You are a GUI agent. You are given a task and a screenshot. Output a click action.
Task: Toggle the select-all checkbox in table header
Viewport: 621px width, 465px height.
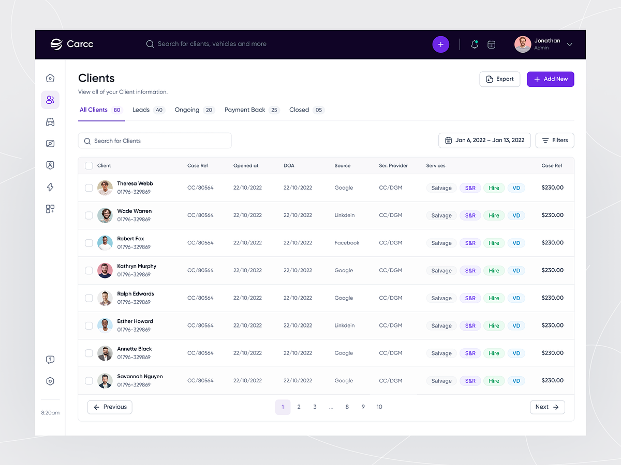89,166
